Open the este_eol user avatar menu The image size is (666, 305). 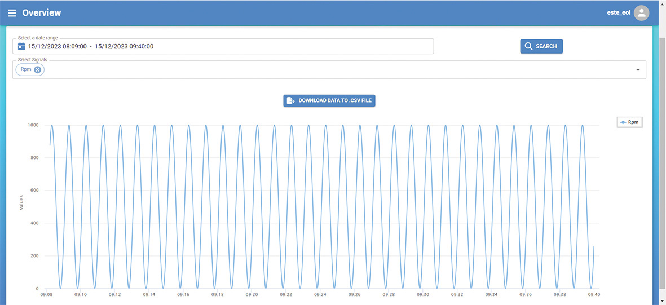[641, 13]
